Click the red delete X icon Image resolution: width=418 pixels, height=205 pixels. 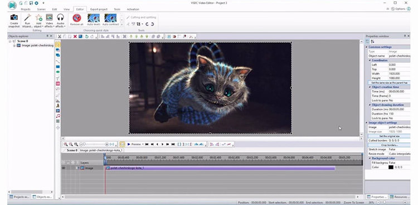pyautogui.click(x=75, y=37)
